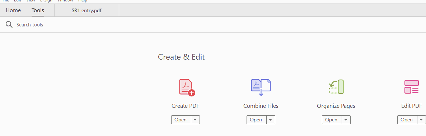Expand the Organize Pages dropdown arrow
This screenshot has height=136, width=426.
pos(346,120)
